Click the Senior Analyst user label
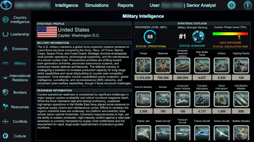The height and width of the screenshot is (142, 254). [x=201, y=5]
